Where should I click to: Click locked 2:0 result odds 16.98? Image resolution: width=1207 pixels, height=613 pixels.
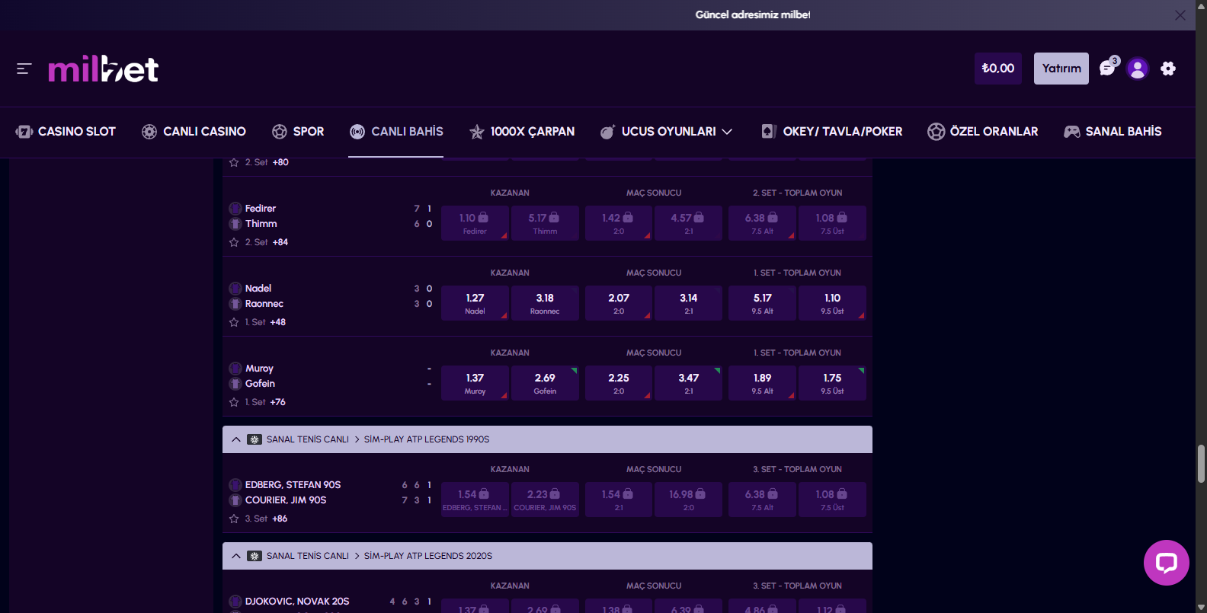[689, 500]
